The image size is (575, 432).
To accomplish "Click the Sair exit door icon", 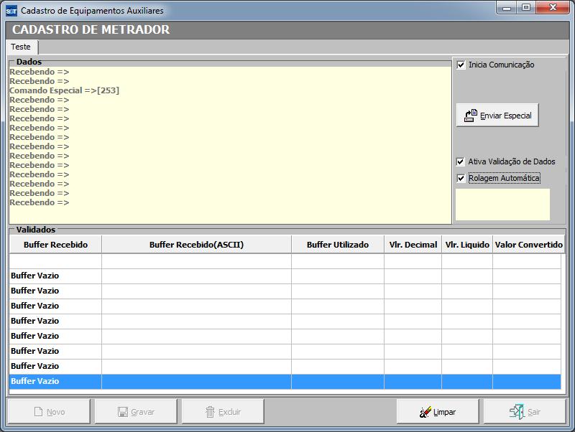I will click(x=516, y=411).
